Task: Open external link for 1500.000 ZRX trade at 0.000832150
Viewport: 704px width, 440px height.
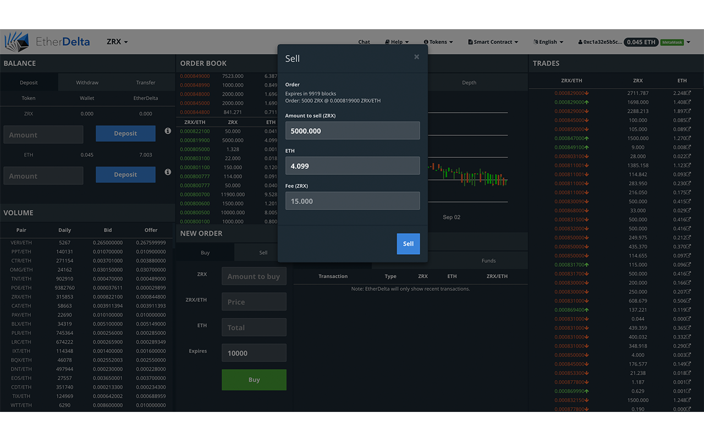Action: click(689, 400)
